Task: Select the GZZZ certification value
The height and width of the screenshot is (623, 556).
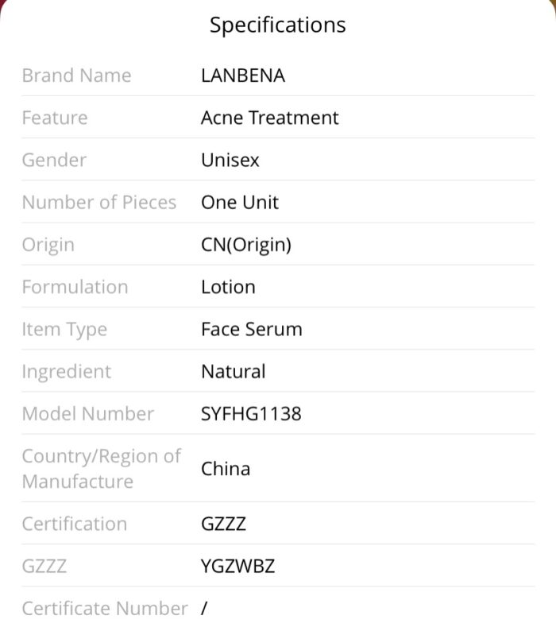Action: coord(224,524)
